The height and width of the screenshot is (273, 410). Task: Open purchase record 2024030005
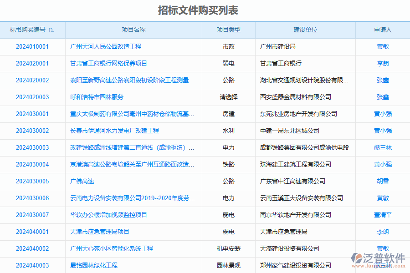(x=32, y=181)
